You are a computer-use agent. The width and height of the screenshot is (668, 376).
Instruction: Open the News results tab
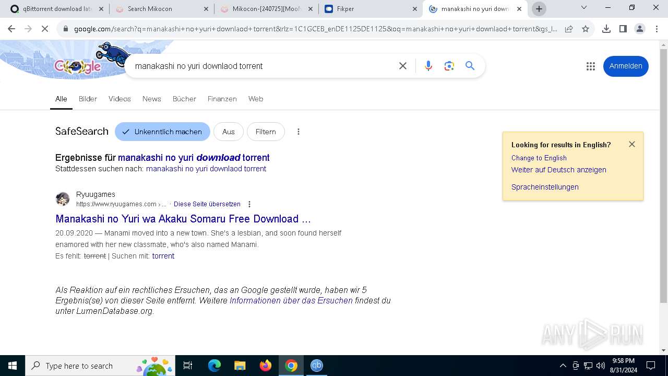click(152, 99)
